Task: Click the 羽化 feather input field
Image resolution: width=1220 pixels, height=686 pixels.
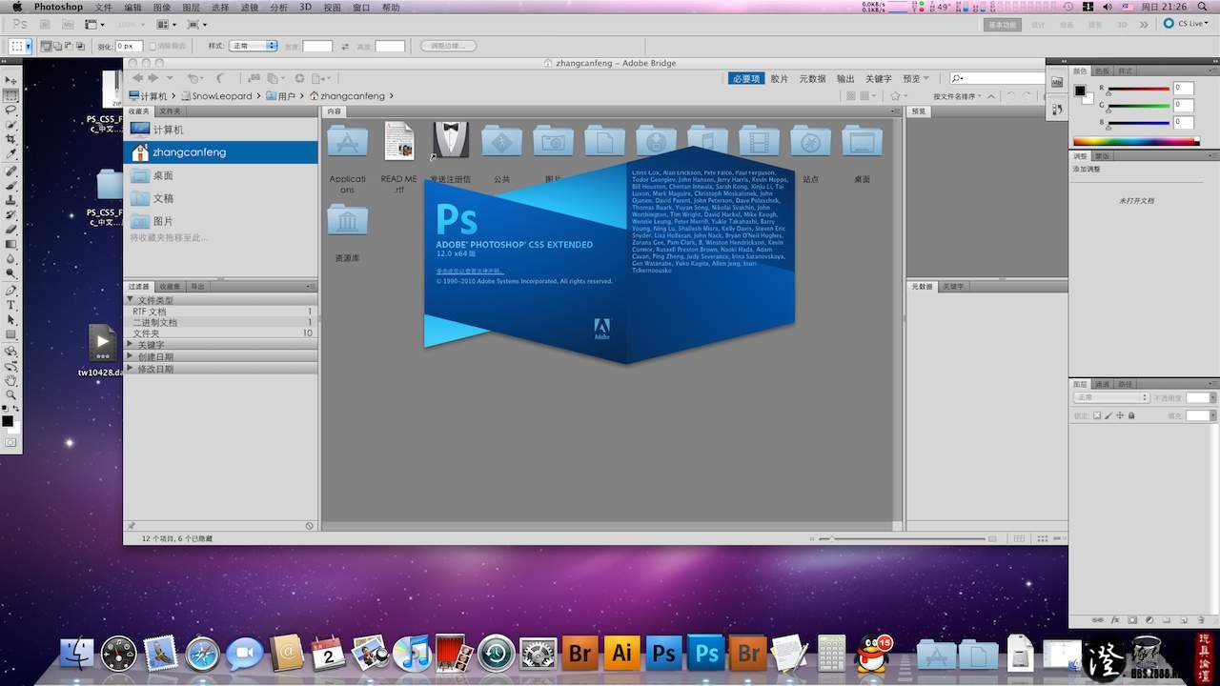Action: tap(130, 46)
